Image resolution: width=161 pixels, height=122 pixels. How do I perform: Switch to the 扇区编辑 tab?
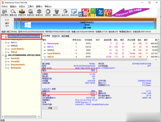[65, 36]
